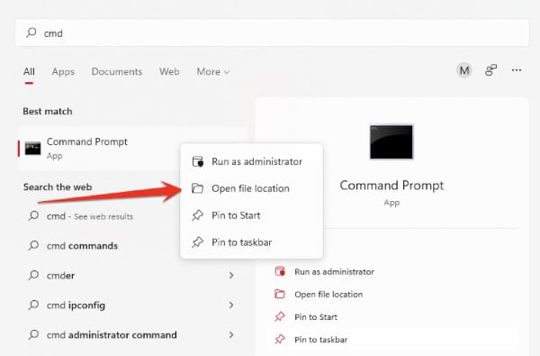Choose Pin to Start in context menu
540x356 pixels.
point(251,215)
